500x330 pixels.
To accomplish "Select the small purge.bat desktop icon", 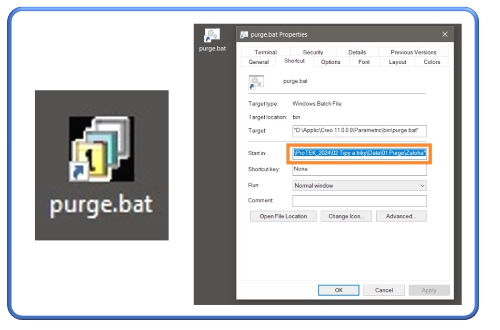I will click(212, 36).
